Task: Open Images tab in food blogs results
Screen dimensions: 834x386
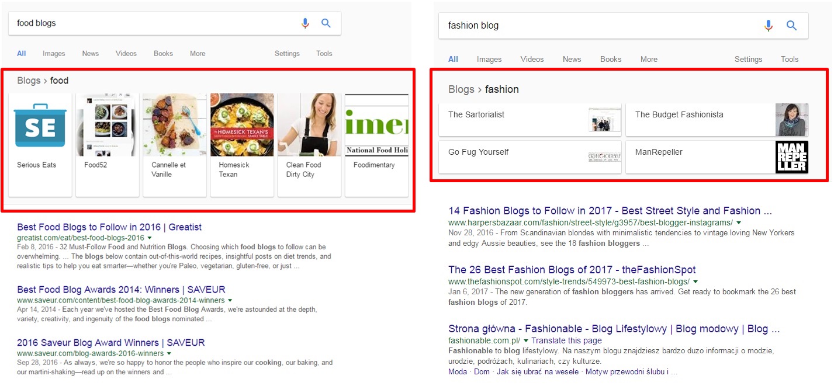Action: (x=54, y=53)
